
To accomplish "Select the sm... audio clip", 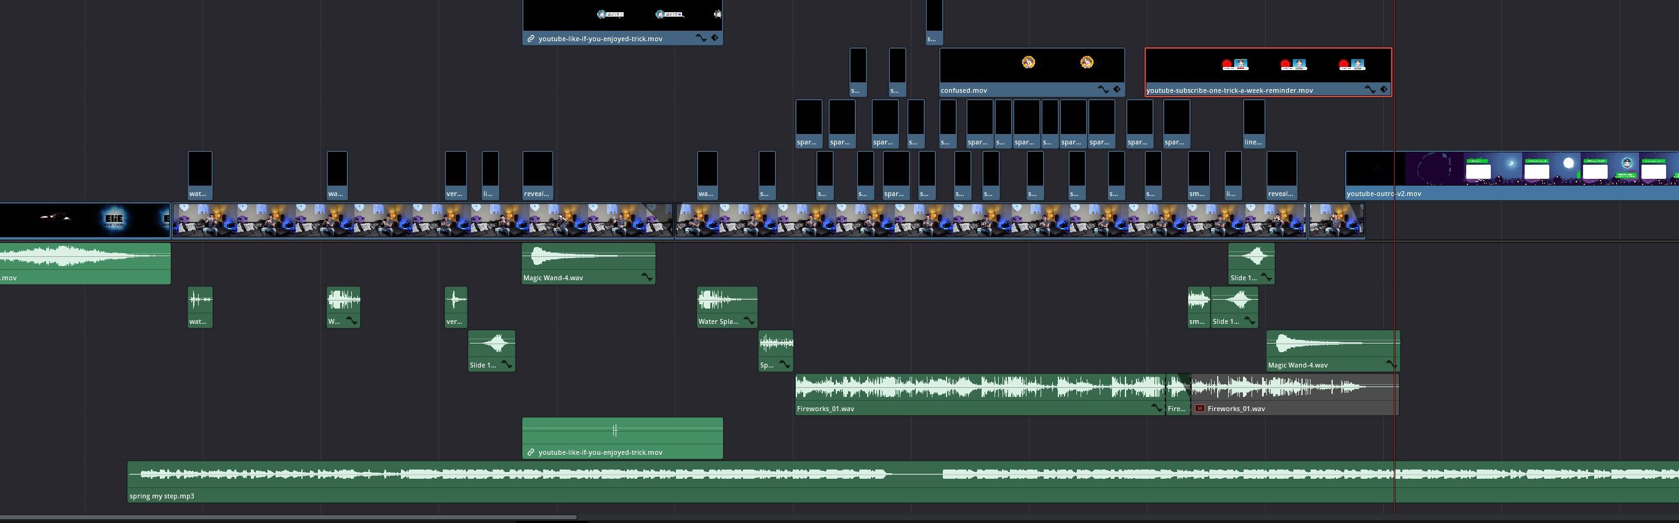I will 1199,307.
